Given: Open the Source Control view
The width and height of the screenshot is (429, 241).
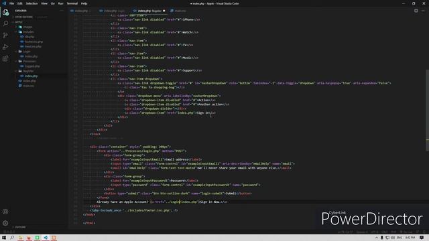Looking at the screenshot, I should [5, 35].
